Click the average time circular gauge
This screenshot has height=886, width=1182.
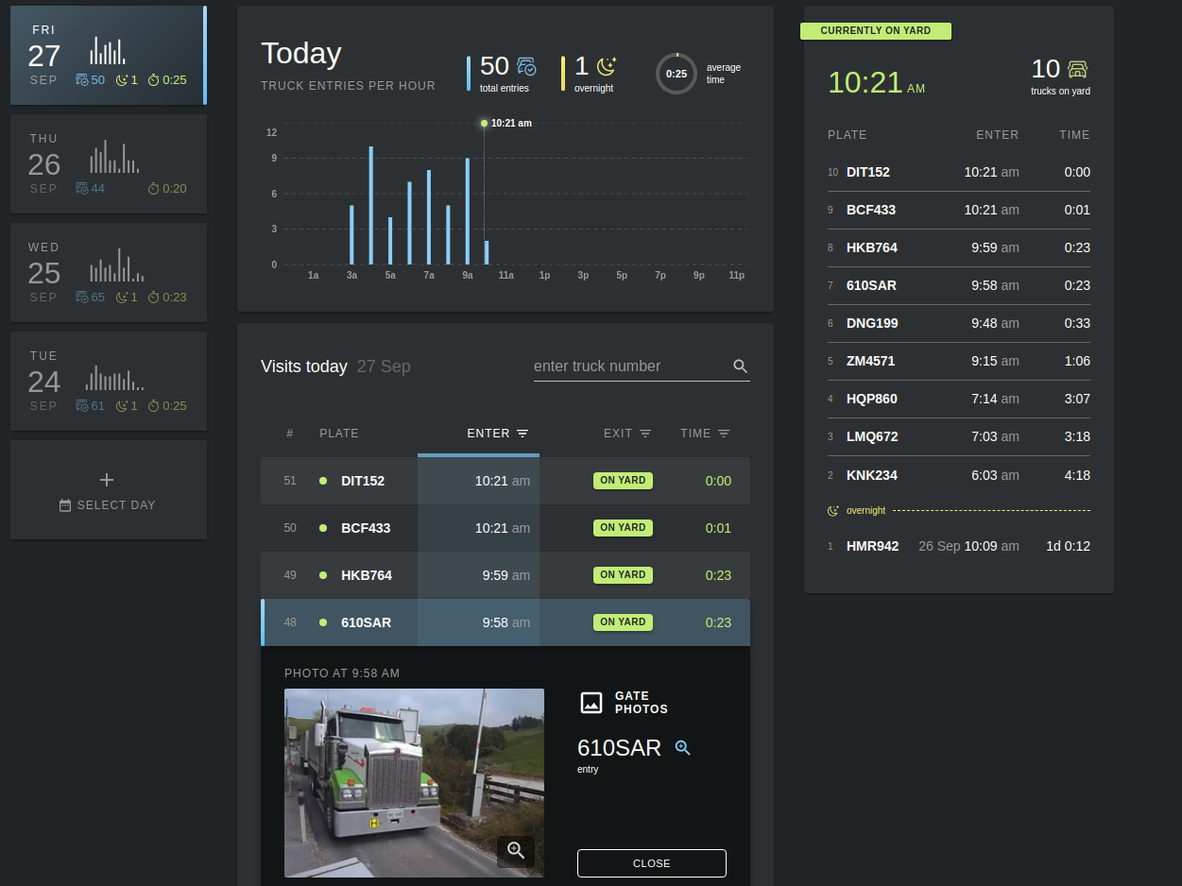tap(677, 74)
